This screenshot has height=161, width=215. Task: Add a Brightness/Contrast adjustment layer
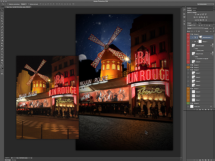[x=195, y=14]
